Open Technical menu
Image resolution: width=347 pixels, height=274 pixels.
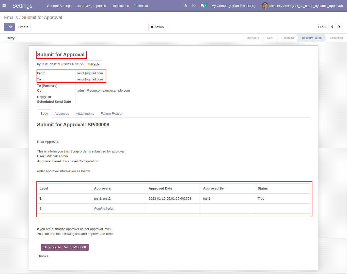pos(141,6)
